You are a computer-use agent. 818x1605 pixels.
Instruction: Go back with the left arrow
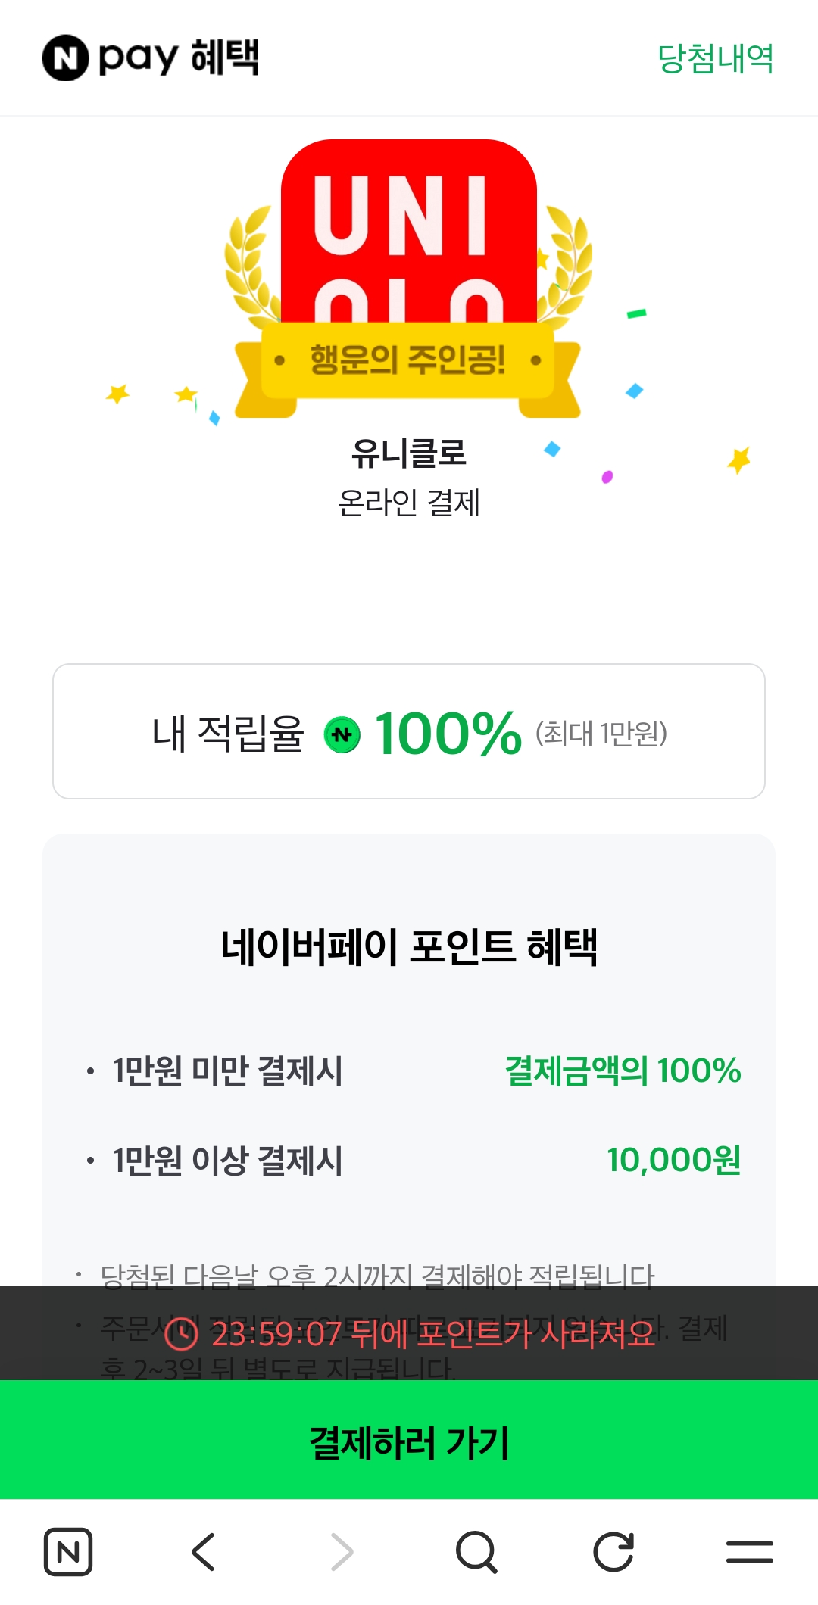point(204,1552)
